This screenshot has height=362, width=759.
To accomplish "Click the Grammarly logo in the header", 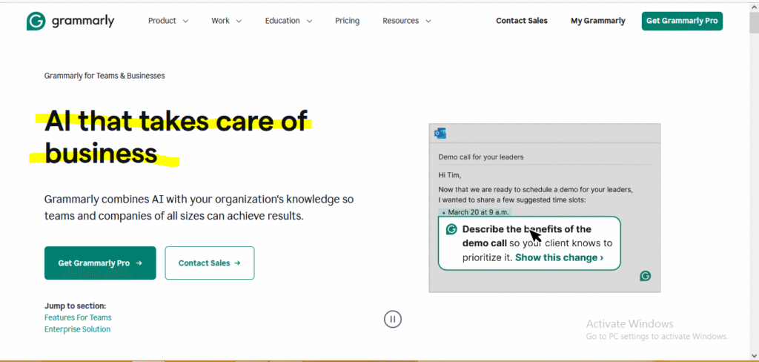I will (70, 22).
